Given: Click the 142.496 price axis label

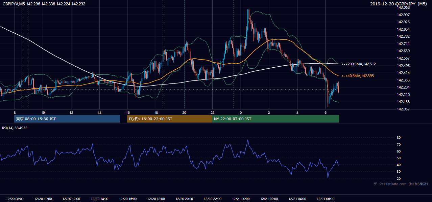Looking at the screenshot, I should pos(403,66).
